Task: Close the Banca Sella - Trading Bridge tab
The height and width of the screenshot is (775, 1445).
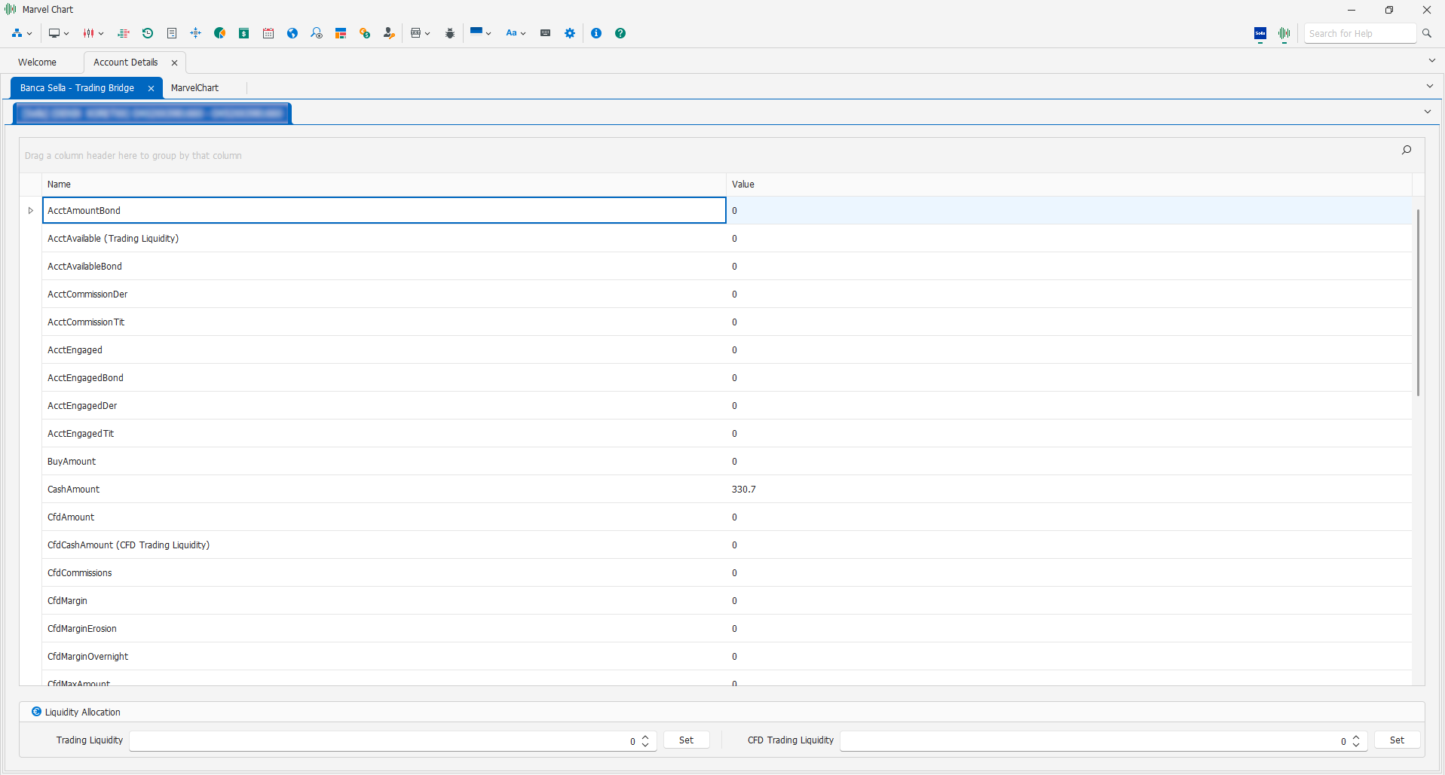Action: (x=151, y=88)
